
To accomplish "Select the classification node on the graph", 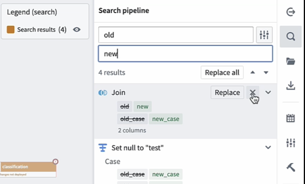I will 28,169.
